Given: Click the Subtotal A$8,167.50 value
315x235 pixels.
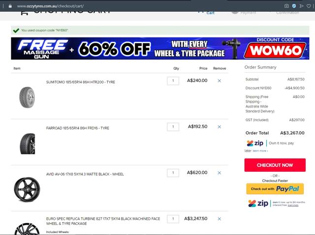Looking at the screenshot, I should click(x=296, y=79).
